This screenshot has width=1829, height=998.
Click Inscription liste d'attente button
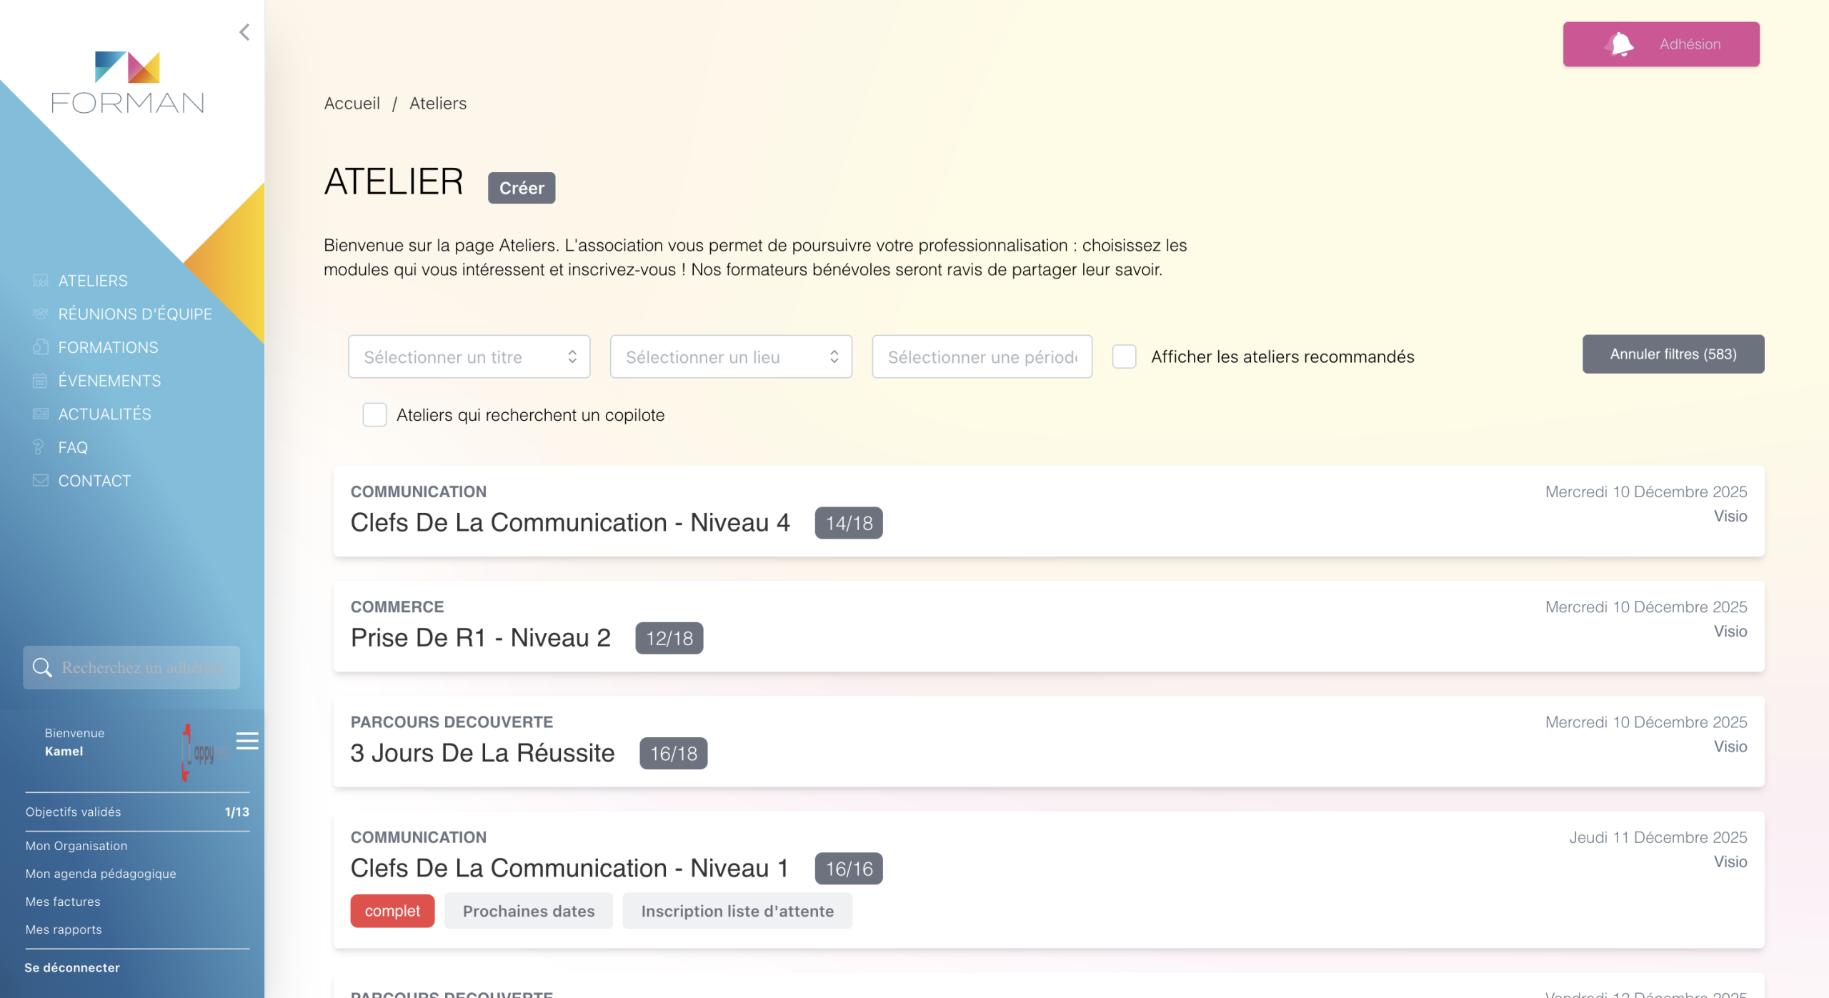[737, 911]
